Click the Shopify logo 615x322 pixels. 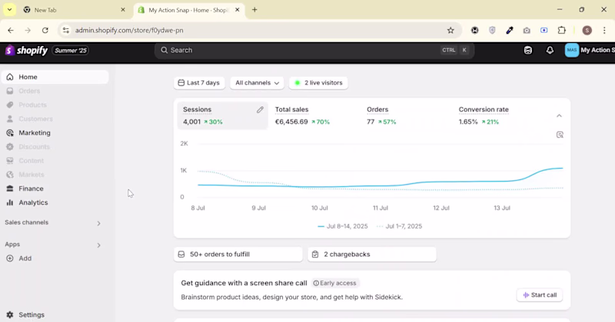tap(26, 51)
